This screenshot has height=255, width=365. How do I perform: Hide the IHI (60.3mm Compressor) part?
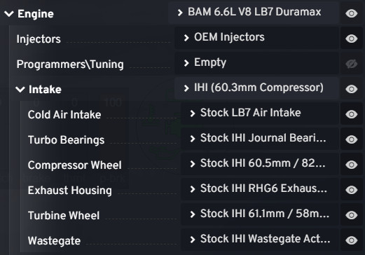click(x=352, y=89)
